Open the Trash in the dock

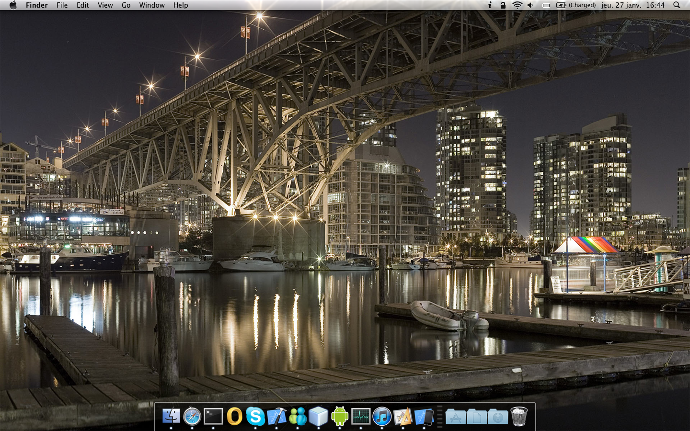tap(519, 416)
